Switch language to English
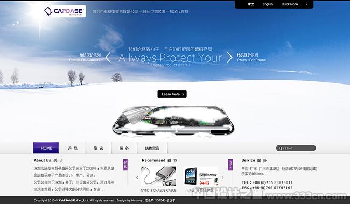 [x=268, y=4]
